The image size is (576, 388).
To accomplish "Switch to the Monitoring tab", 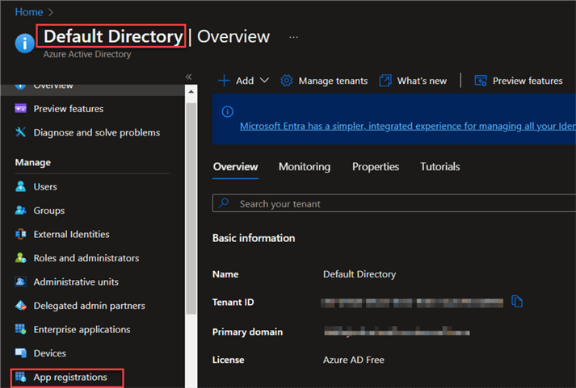I will (x=304, y=167).
